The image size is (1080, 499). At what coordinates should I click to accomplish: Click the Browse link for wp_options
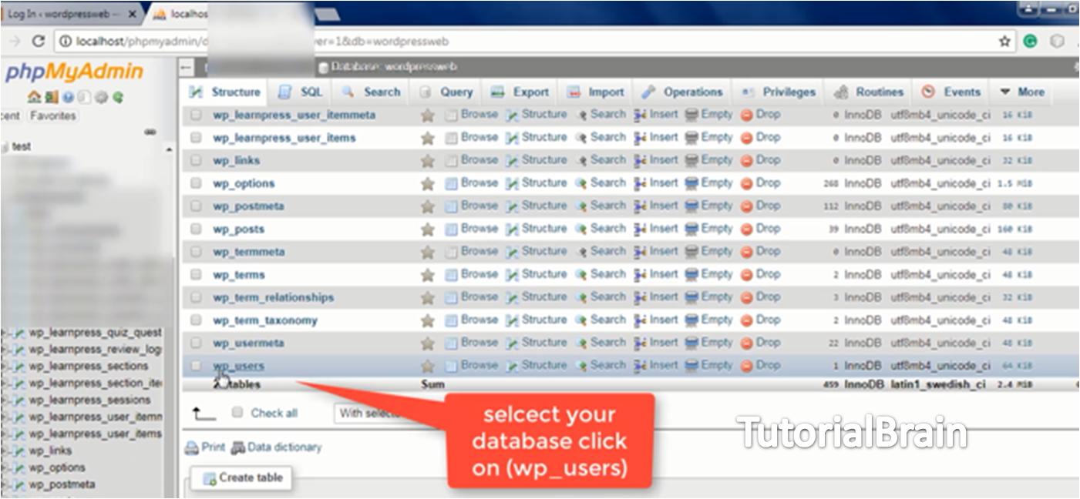coord(479,183)
